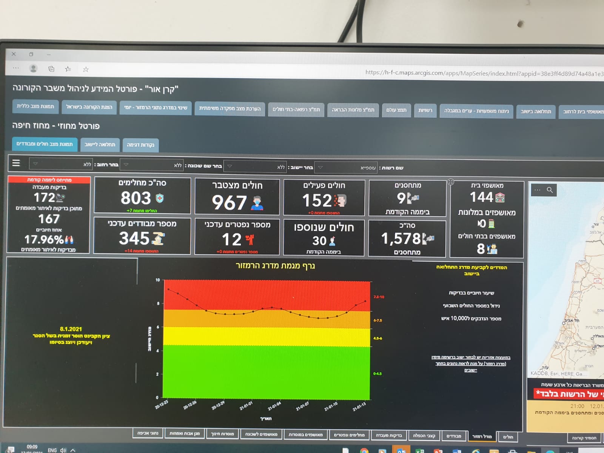This screenshot has width=604, height=453.
Task: Switch to bottom tab מוסדות חינוך
Action: point(222,434)
